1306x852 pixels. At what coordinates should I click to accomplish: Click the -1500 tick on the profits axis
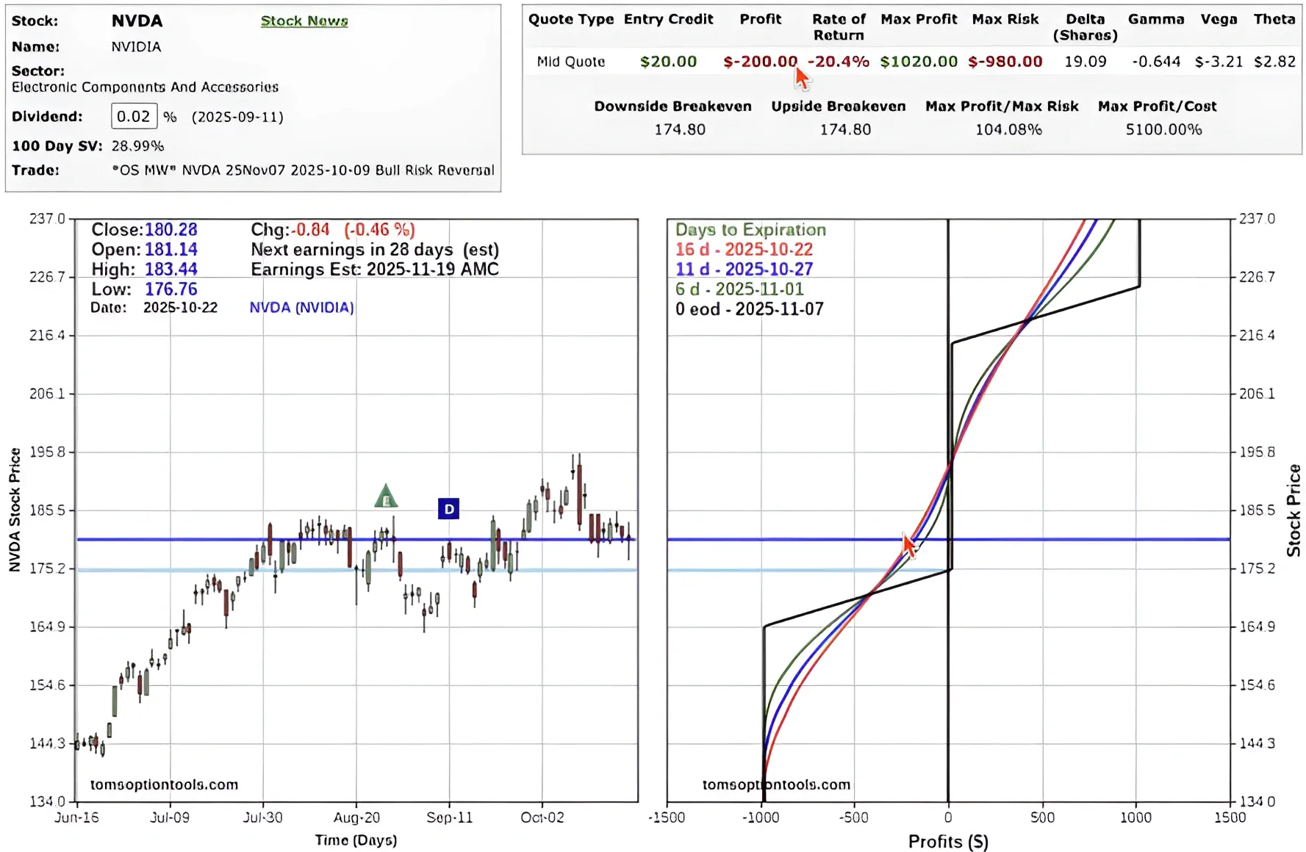[667, 817]
